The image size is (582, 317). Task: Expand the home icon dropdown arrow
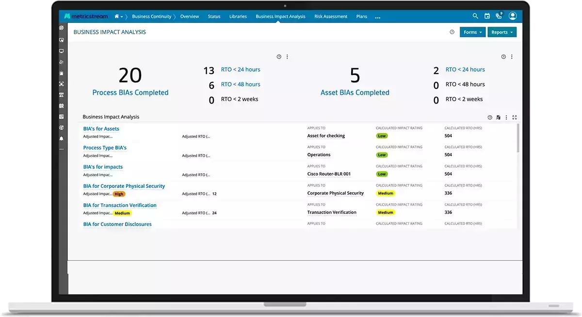(122, 16)
